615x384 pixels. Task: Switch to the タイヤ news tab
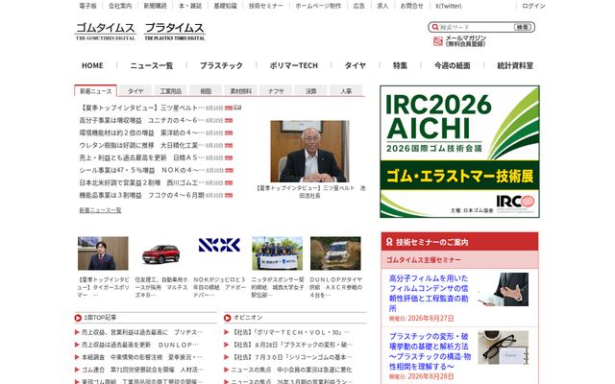point(135,91)
